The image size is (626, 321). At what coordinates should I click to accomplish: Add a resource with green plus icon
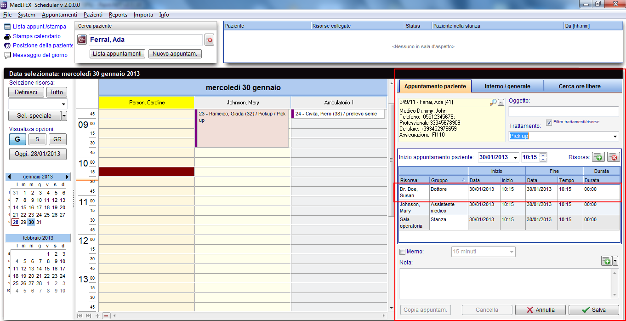click(x=598, y=157)
